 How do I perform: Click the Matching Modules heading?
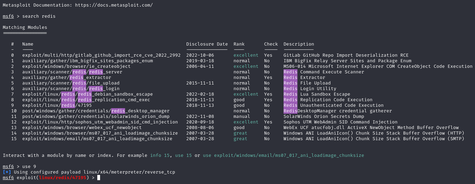tap(25, 27)
